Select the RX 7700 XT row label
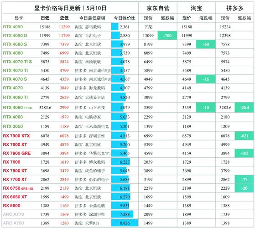The image size is (255, 228). 15,179
